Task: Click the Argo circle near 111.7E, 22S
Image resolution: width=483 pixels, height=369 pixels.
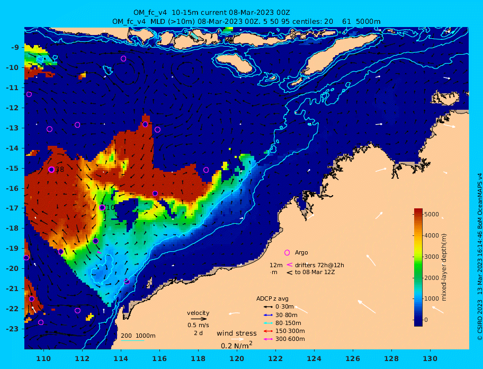Action: tap(78, 311)
